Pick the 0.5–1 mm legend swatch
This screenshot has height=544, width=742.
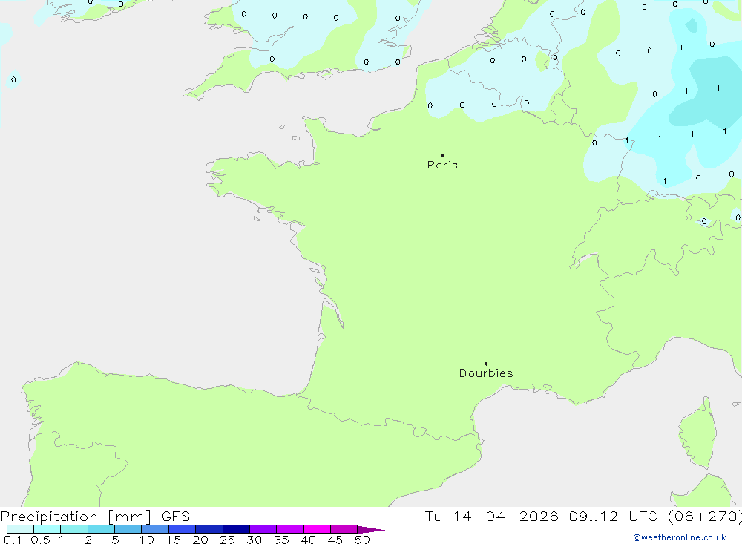pyautogui.click(x=47, y=529)
